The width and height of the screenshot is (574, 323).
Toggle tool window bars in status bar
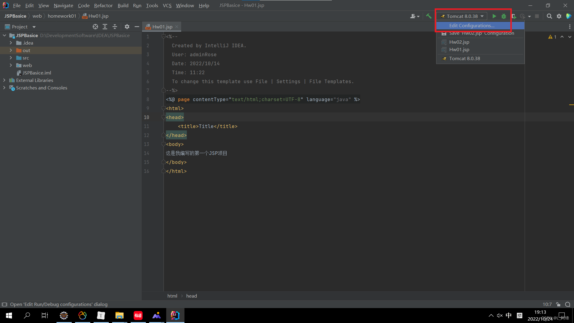point(4,304)
